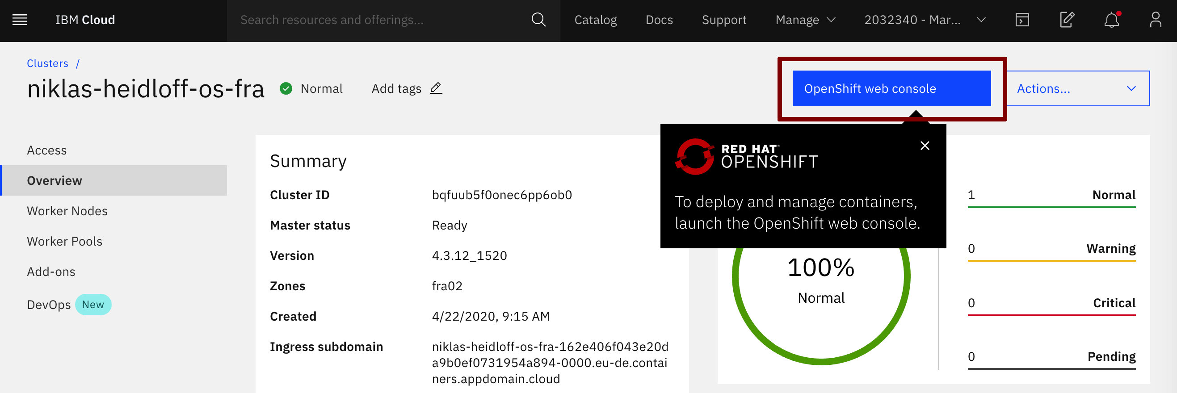Open the DevOps section
Screen dimensions: 1177x393
(x=49, y=305)
